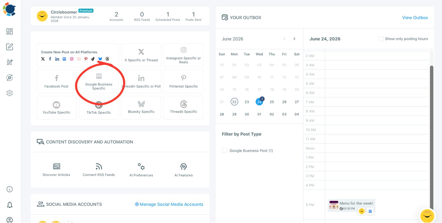Click the 2 Accounts stat
Image resolution: width=442 pixels, height=223 pixels.
[x=116, y=16]
